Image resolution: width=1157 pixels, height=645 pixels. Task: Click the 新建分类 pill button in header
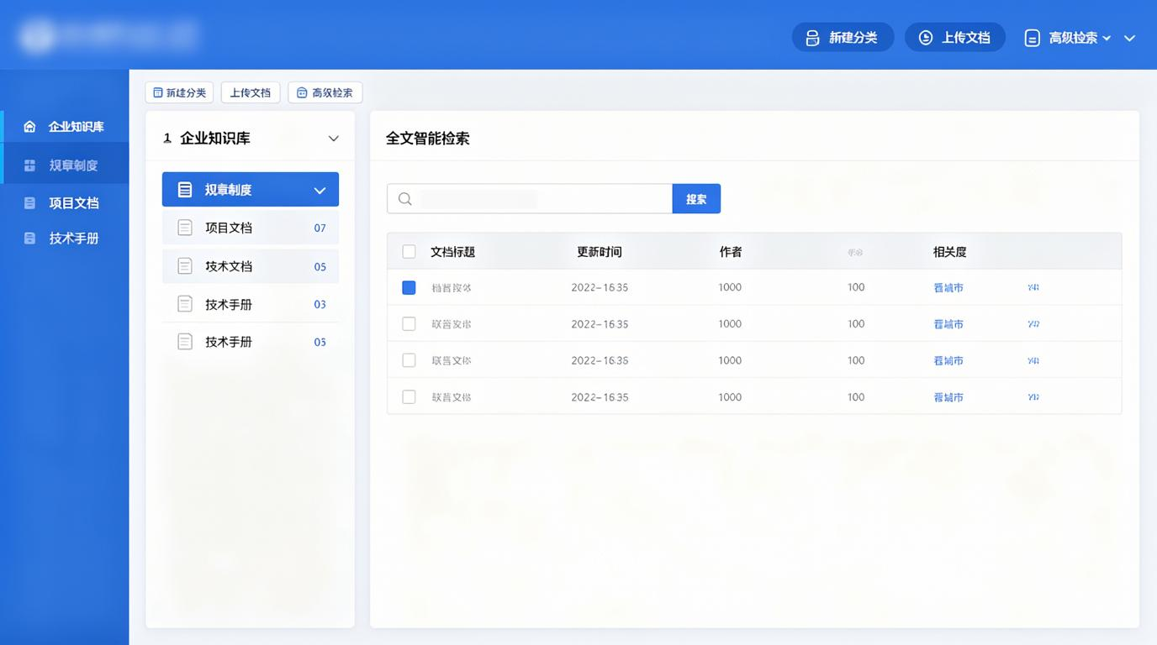[843, 38]
